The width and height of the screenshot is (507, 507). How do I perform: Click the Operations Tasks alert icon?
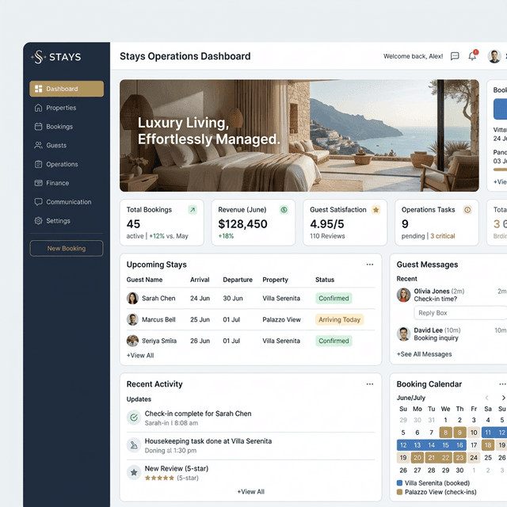467,210
